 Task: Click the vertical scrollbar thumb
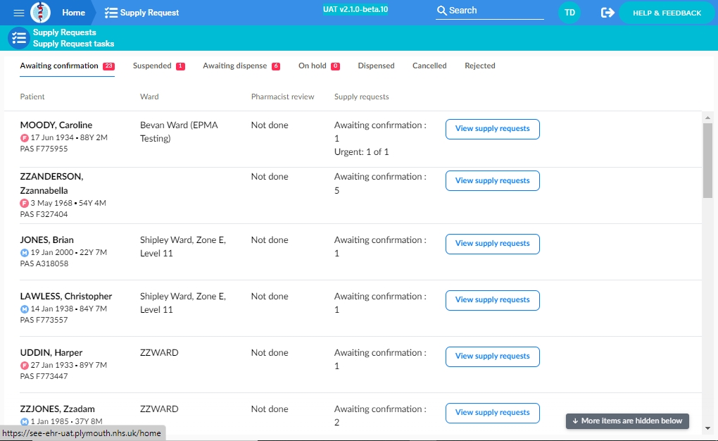(707, 161)
